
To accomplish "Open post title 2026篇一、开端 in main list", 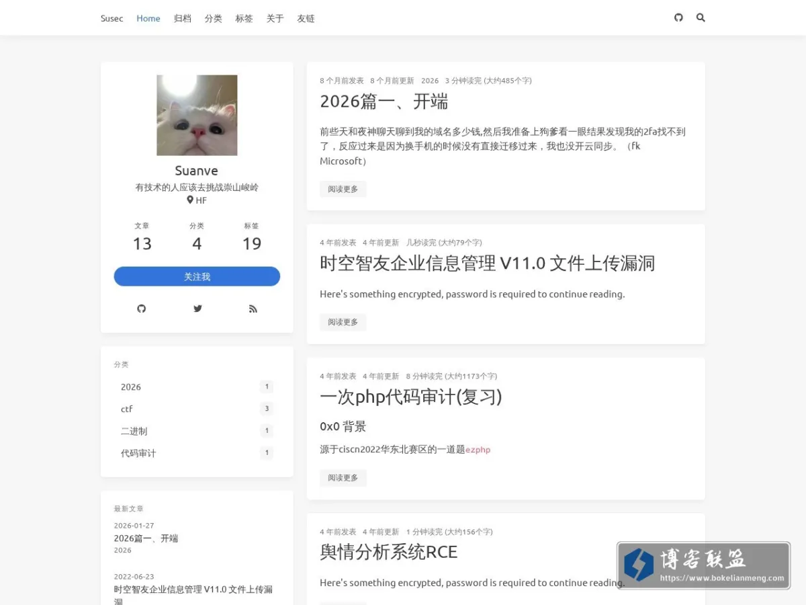I will 384,102.
